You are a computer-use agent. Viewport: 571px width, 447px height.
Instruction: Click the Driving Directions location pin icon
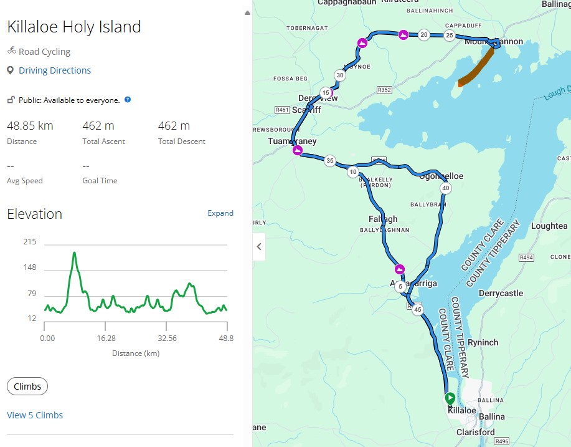11,70
